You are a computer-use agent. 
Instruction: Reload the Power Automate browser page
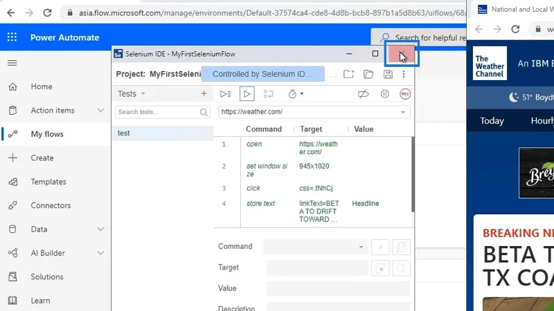pos(47,12)
